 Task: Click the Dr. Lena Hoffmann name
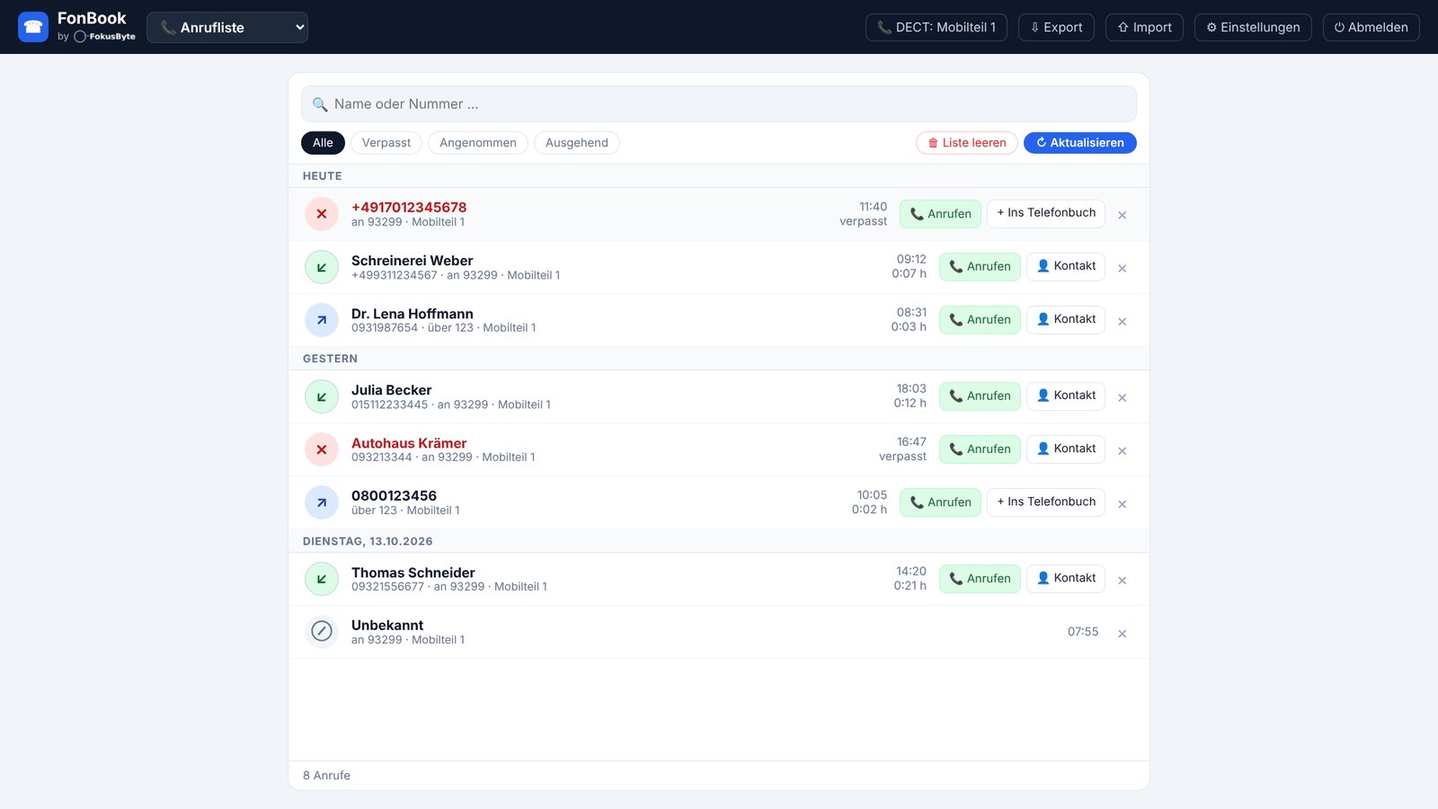(413, 314)
